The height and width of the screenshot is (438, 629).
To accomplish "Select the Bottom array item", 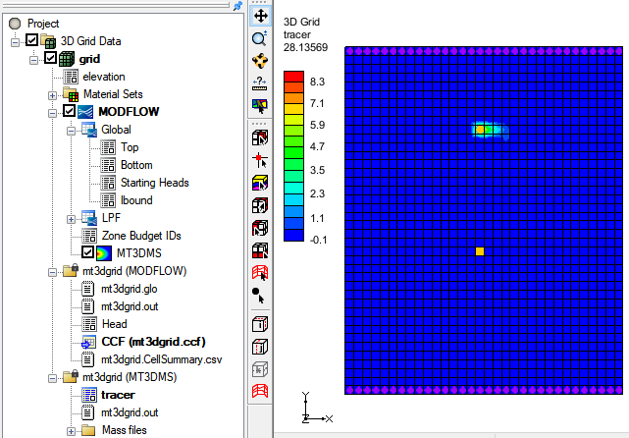I will (136, 165).
